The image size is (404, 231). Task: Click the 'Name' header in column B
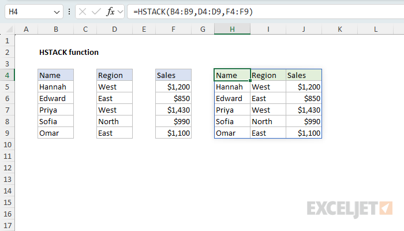point(55,75)
